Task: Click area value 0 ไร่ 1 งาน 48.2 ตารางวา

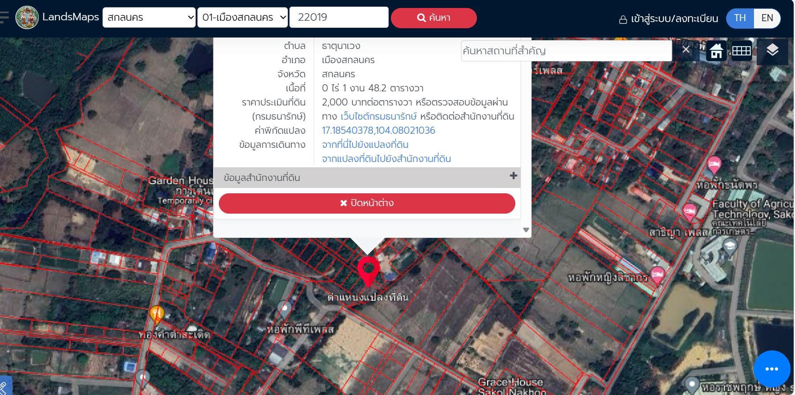Action: tap(373, 88)
